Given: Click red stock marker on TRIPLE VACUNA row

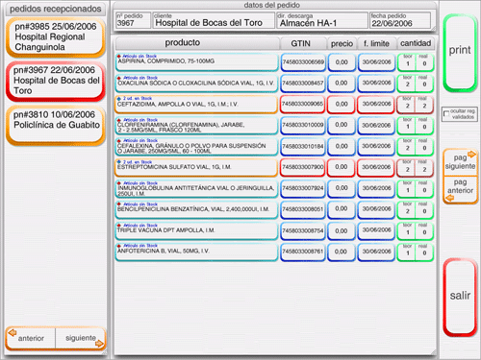Looking at the screenshot, I should point(119,226).
